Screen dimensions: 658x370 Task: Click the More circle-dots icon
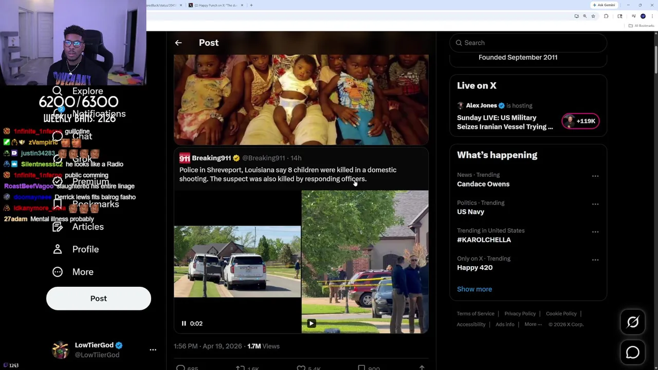click(x=58, y=272)
